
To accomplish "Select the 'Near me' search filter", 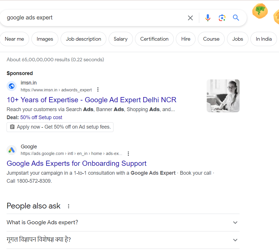I will coord(15,39).
